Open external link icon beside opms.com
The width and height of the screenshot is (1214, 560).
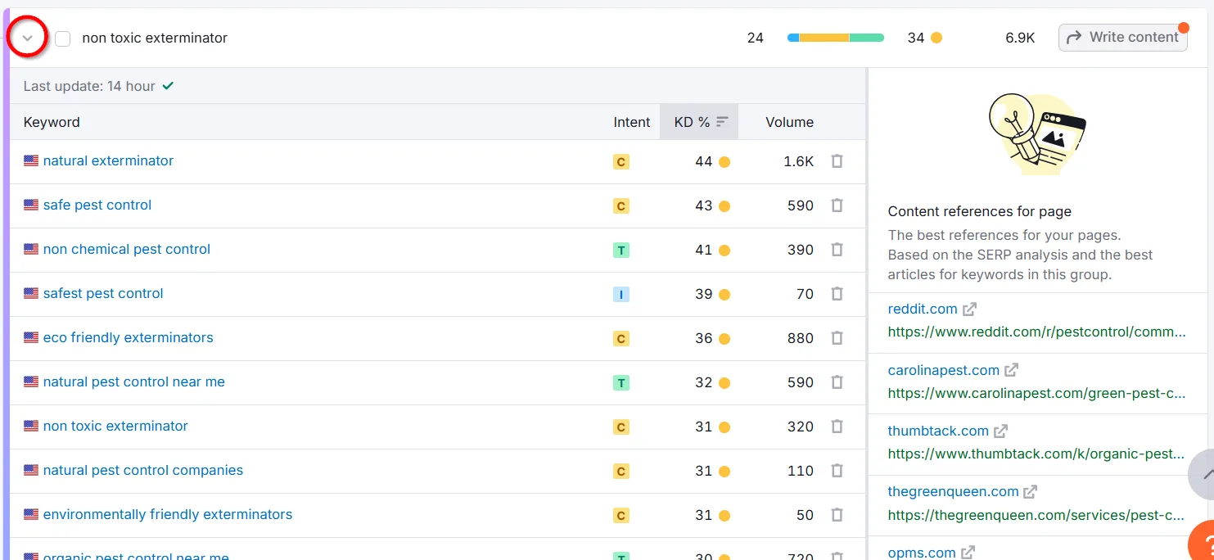click(x=968, y=553)
